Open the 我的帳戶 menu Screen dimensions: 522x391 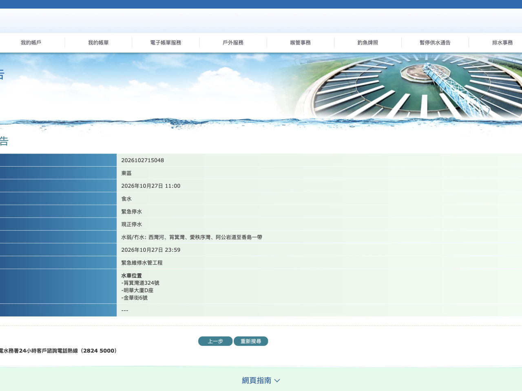point(31,43)
